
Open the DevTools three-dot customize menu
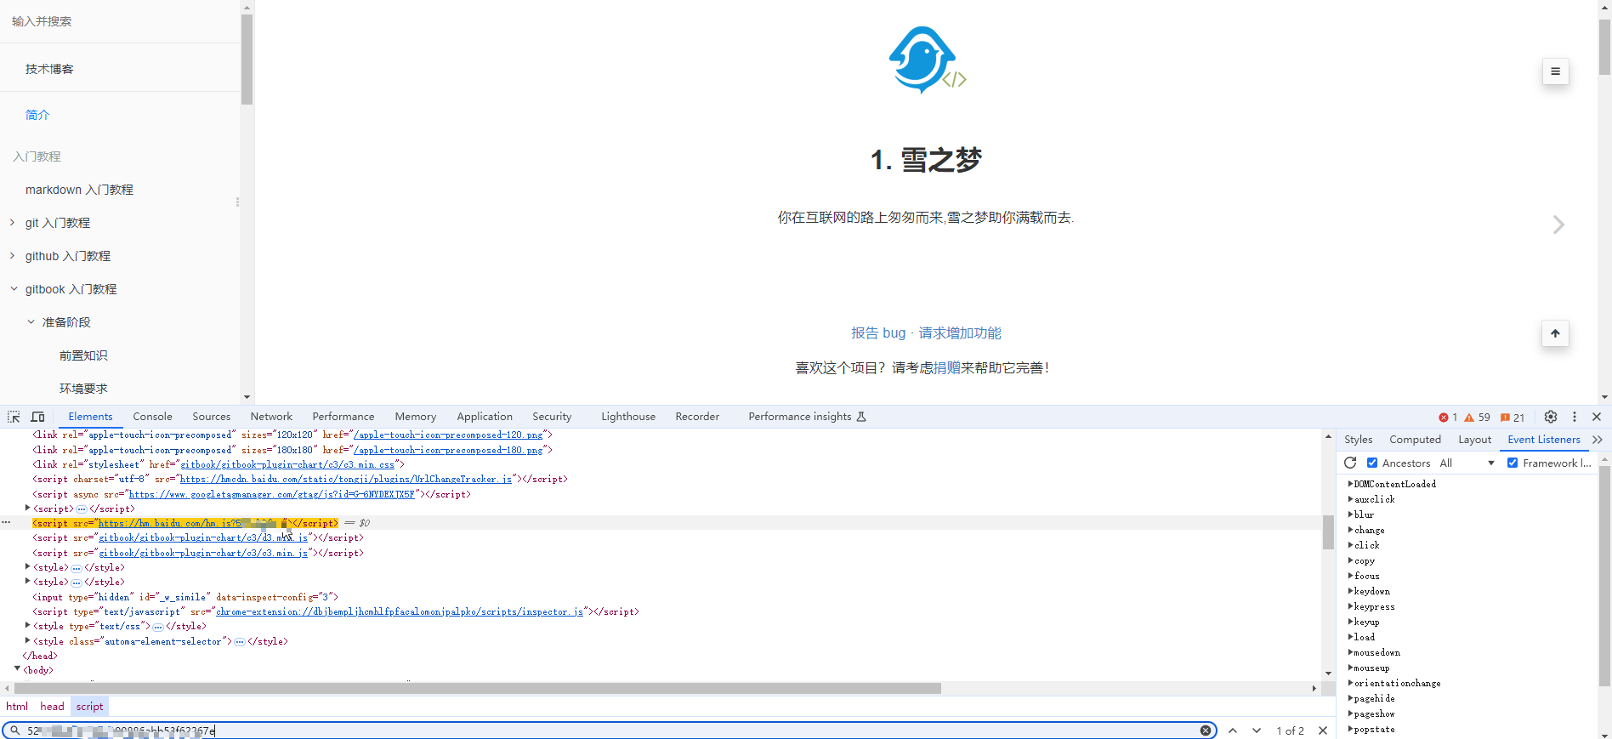[1575, 417]
